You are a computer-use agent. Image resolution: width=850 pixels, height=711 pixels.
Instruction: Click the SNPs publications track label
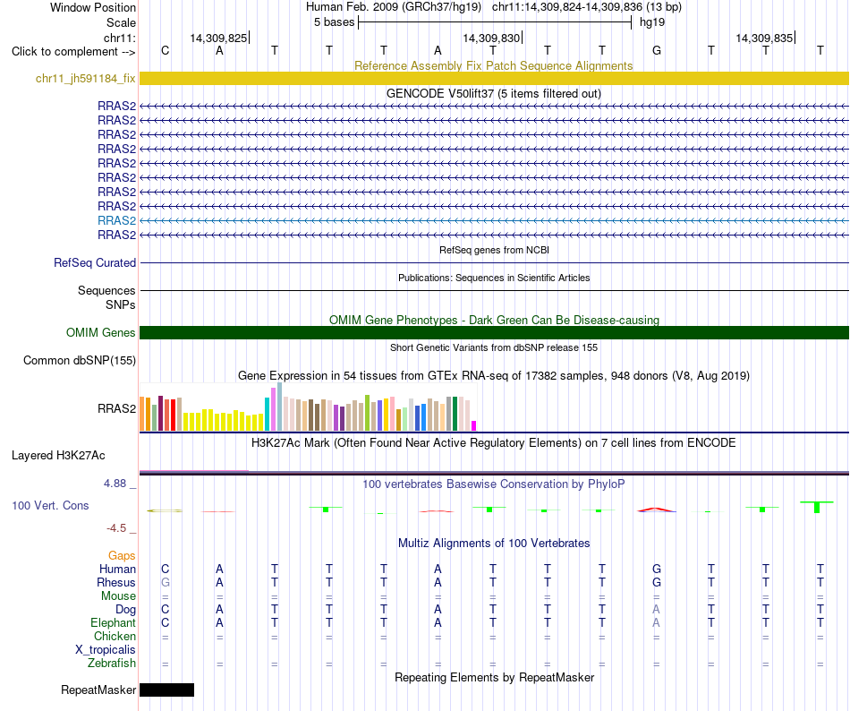coord(121,304)
